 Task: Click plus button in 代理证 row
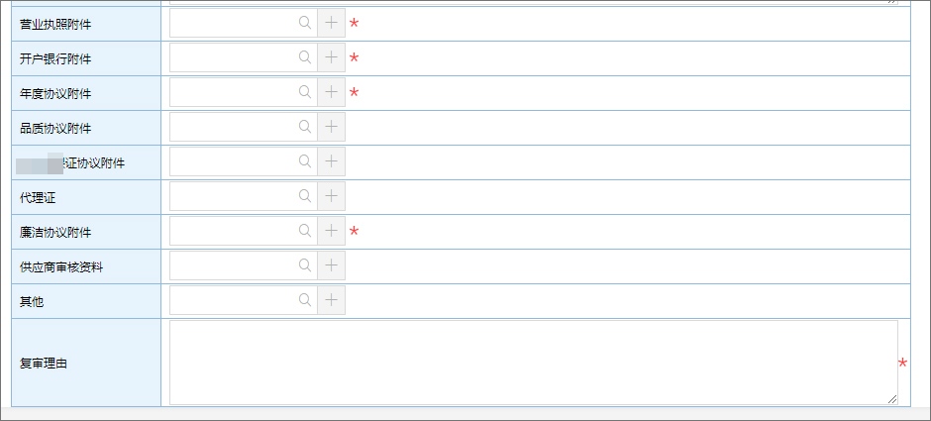tap(331, 196)
